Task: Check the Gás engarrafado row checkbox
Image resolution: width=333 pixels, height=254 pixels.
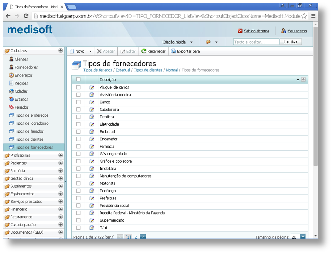Action: click(78, 154)
